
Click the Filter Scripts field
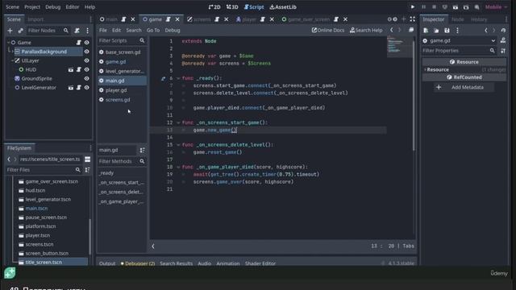(x=122, y=40)
